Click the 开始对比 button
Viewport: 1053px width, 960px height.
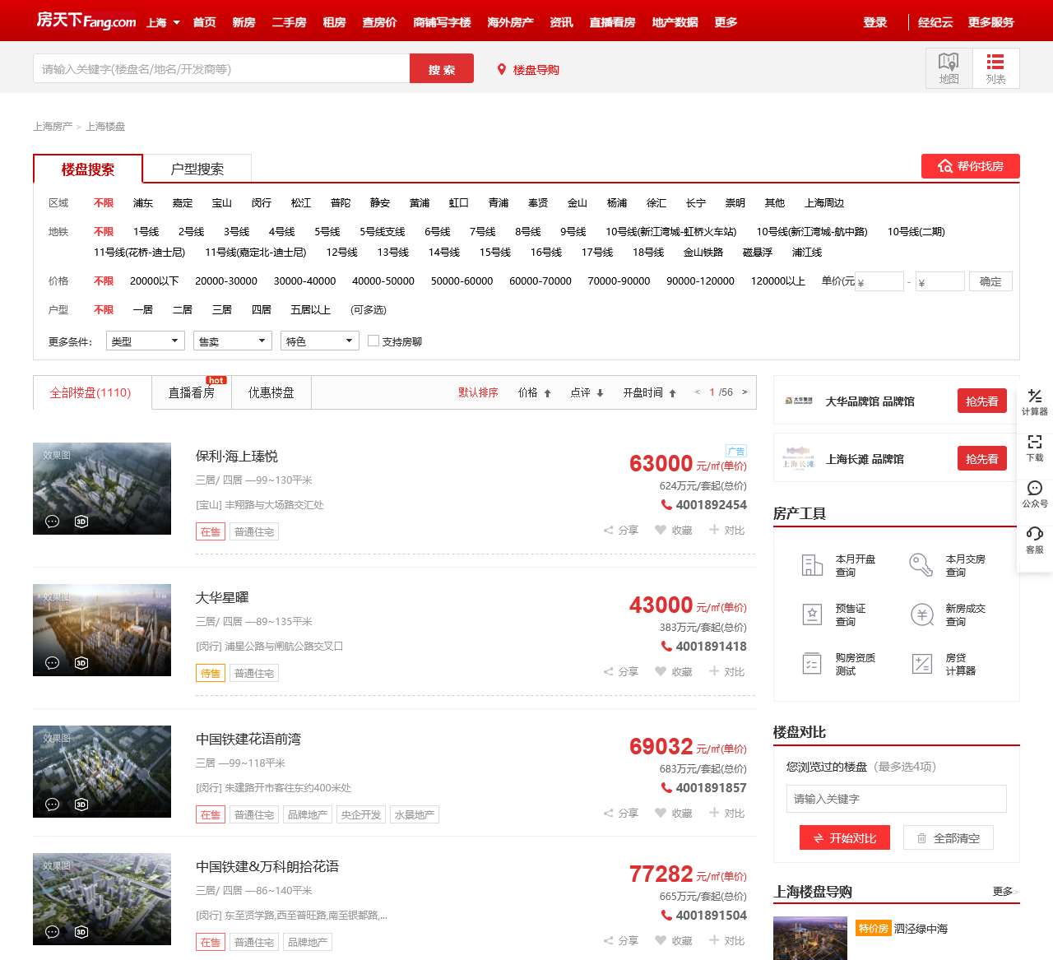click(x=845, y=838)
